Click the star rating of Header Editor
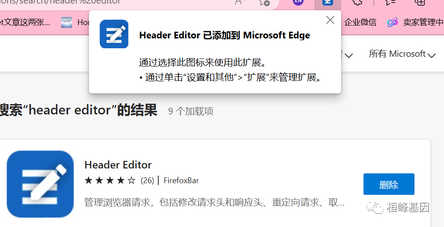This screenshot has width=444, height=227. 110,180
